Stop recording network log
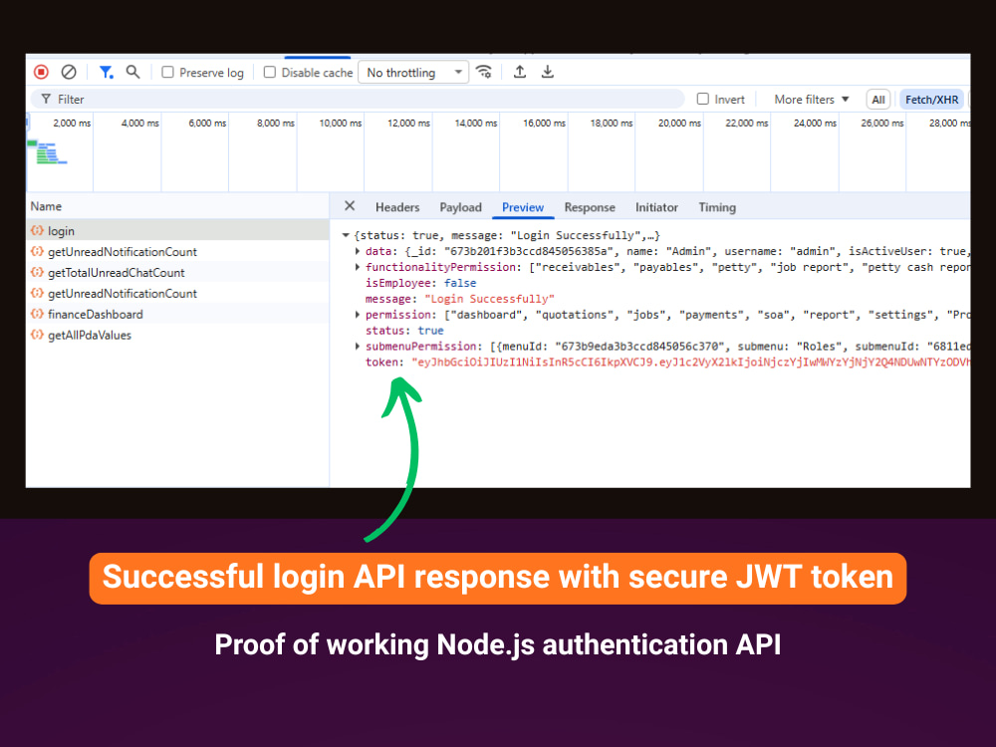 click(41, 72)
